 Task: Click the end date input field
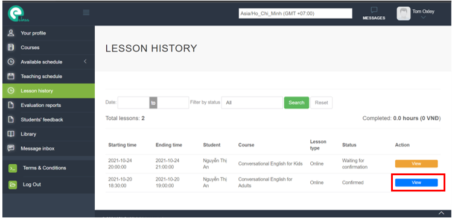coord(173,102)
